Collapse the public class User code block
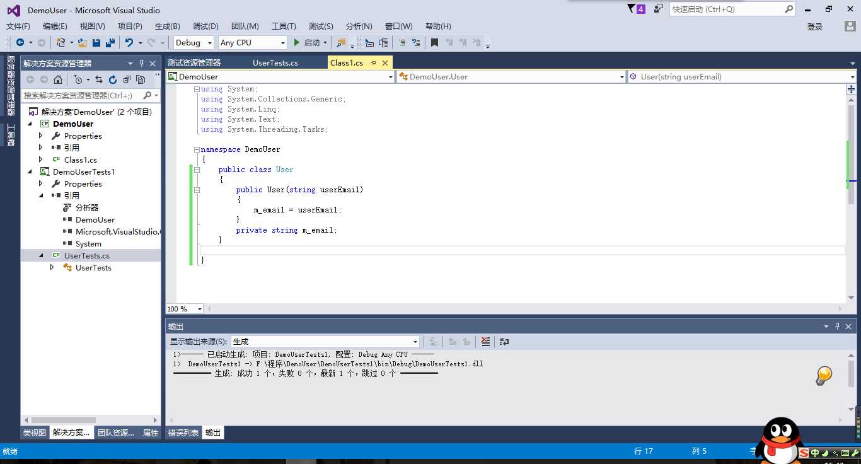Screen dimensions: 861x464 pos(197,170)
